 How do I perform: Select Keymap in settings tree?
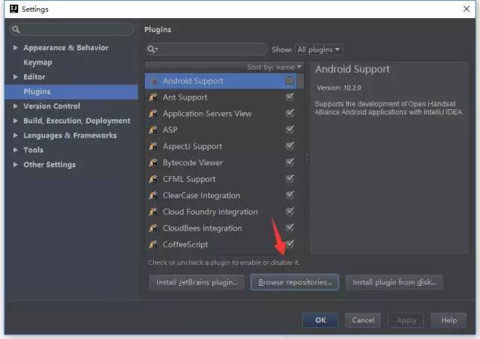pos(37,62)
